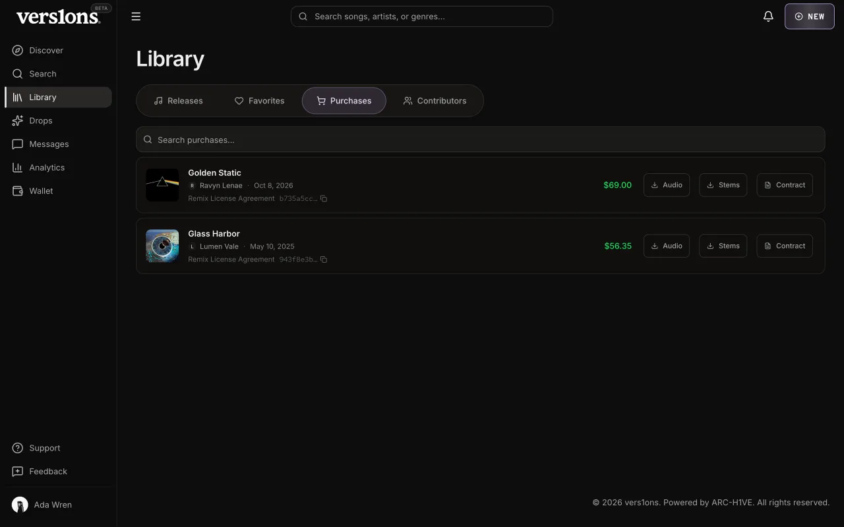Open artist Lumen Vale
The height and width of the screenshot is (527, 844).
coord(219,246)
